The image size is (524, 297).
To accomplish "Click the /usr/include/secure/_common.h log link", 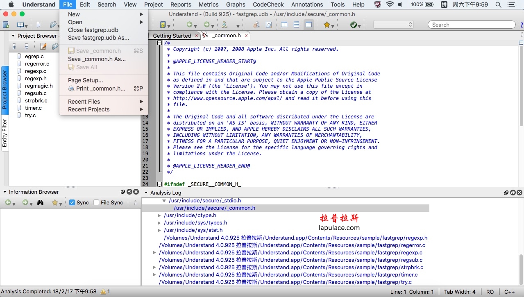I will click(x=214, y=208).
